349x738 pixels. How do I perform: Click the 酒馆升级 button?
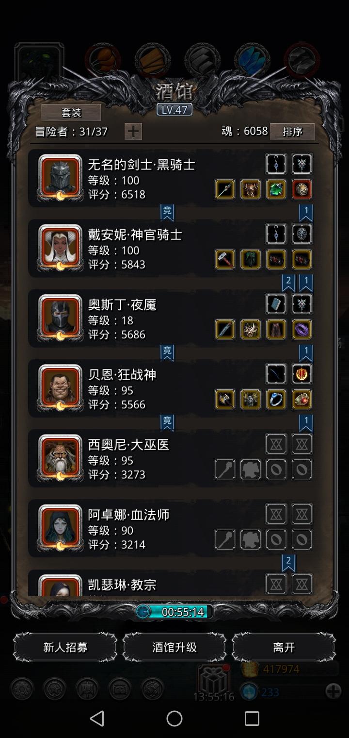point(174,647)
